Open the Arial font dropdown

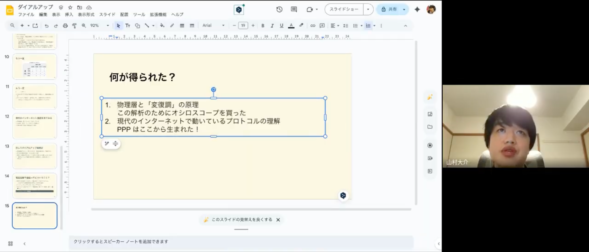pos(213,26)
